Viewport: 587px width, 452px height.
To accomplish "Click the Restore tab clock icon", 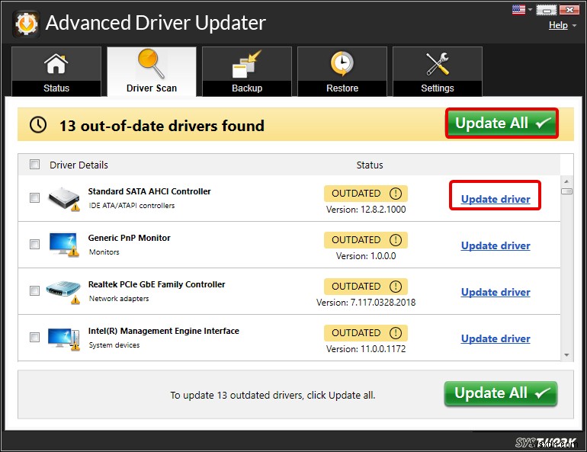I will click(x=342, y=63).
